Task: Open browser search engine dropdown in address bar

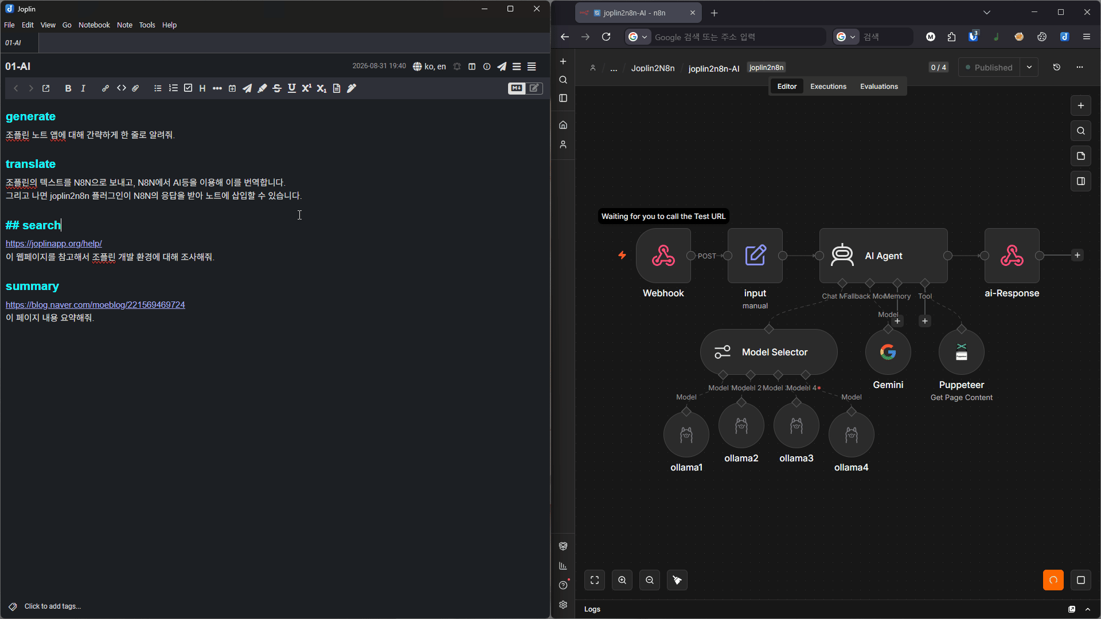Action: pyautogui.click(x=638, y=37)
